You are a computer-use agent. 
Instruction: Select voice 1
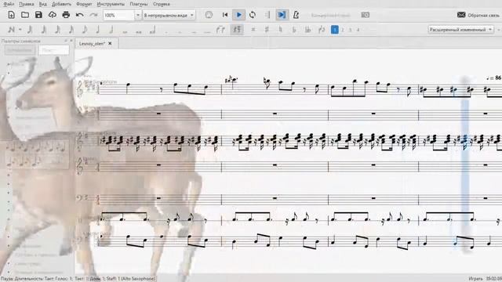[335, 30]
